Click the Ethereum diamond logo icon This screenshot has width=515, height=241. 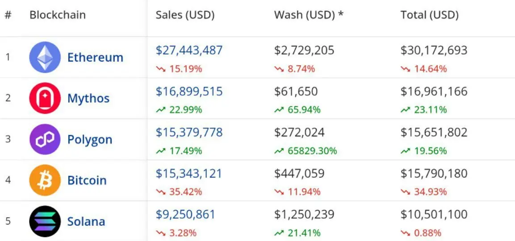(x=45, y=57)
